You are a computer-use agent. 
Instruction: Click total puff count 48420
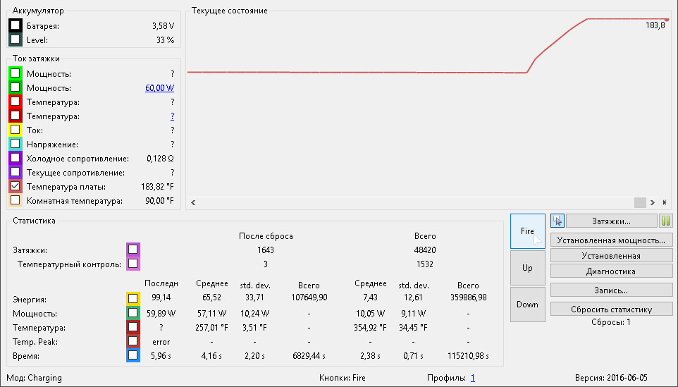coord(424,250)
